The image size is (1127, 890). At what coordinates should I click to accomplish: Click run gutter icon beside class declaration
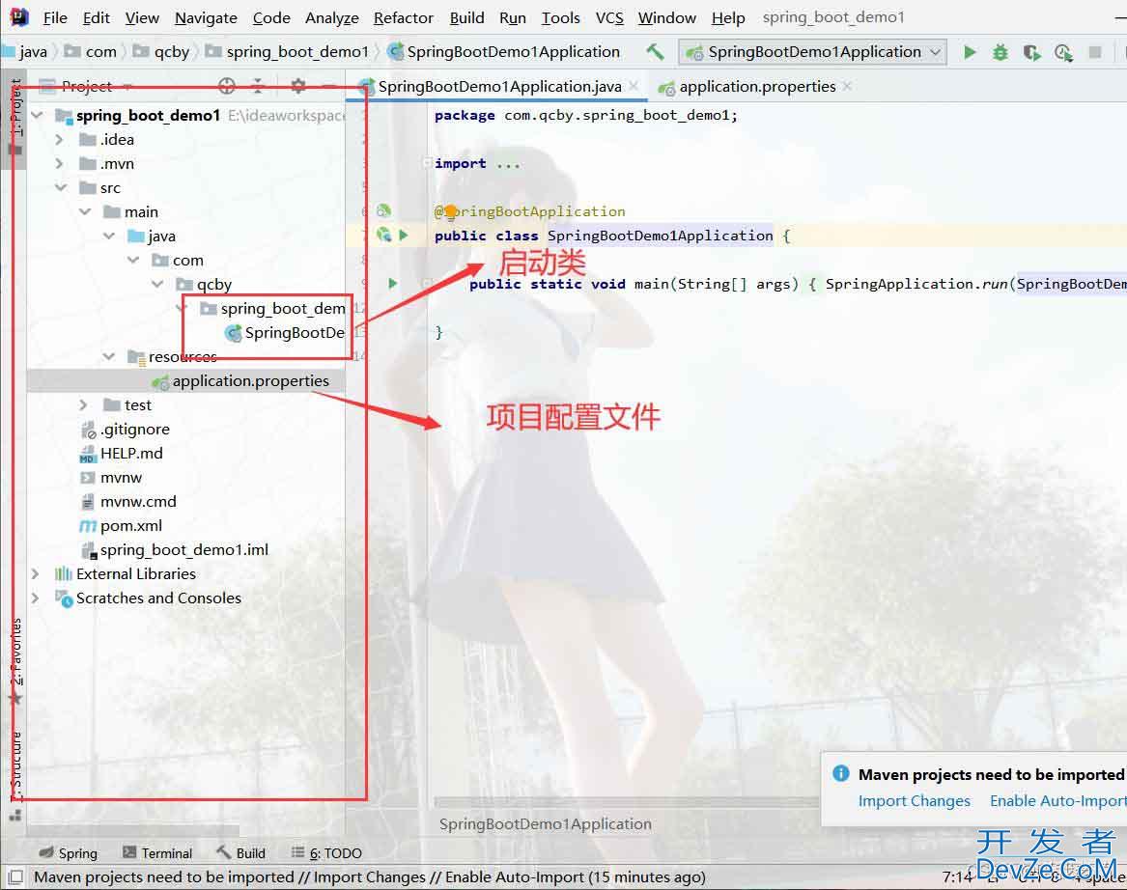click(x=404, y=235)
